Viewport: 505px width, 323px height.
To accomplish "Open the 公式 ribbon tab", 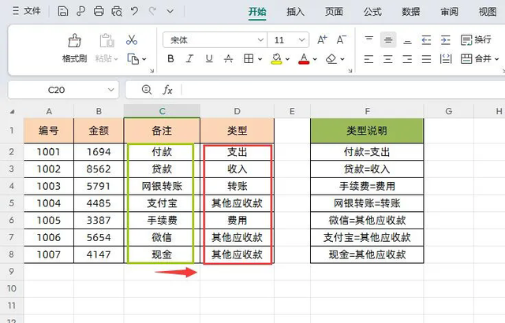I will pos(372,12).
